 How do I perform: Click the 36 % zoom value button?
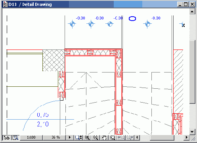pos(54,137)
